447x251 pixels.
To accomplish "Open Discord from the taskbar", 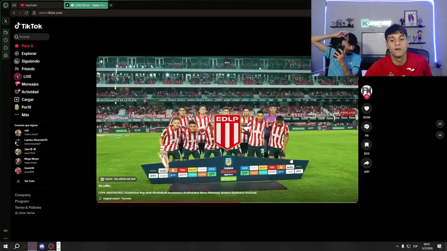I will click(x=42, y=246).
